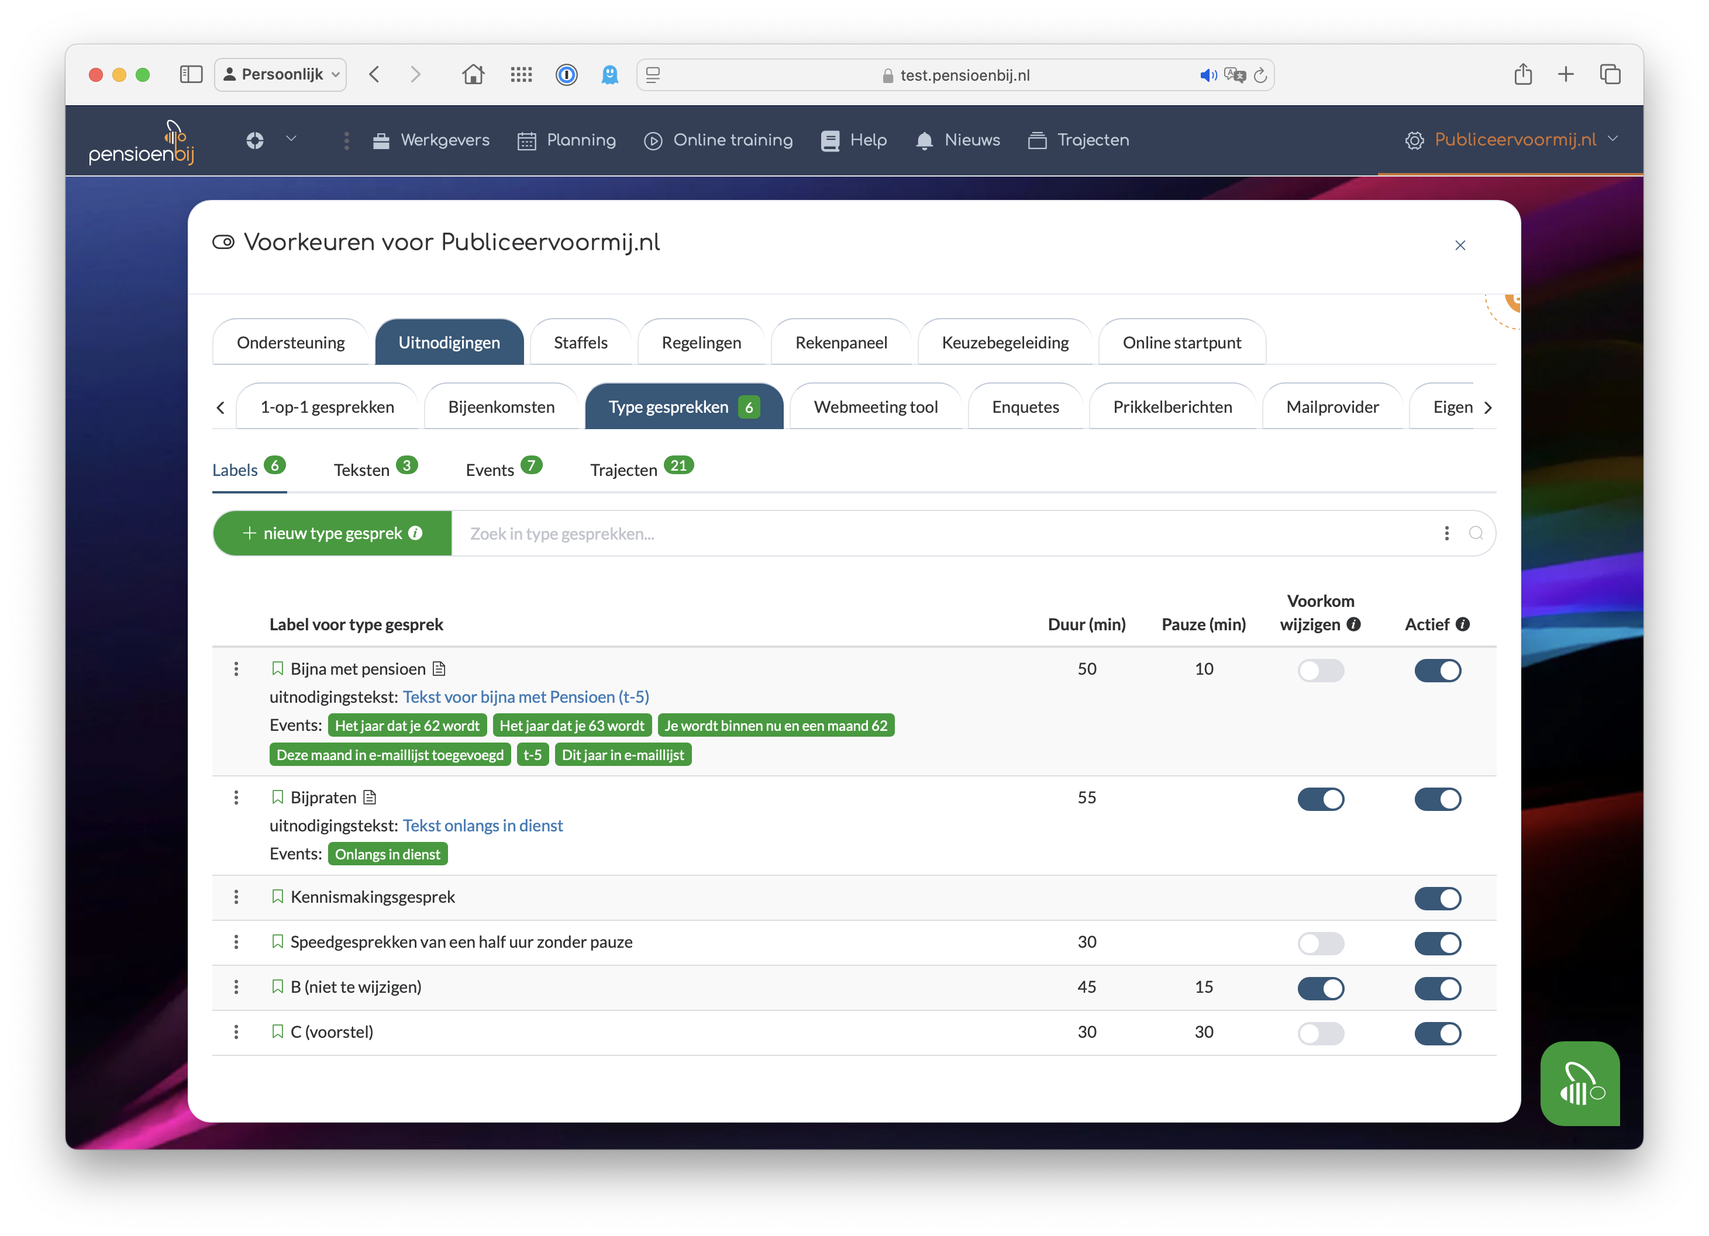1709x1236 pixels.
Task: Open link Tekst voor bijna met Pensioen (t-5)
Action: pyautogui.click(x=526, y=698)
